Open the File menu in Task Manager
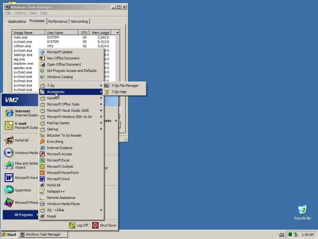 [8, 13]
